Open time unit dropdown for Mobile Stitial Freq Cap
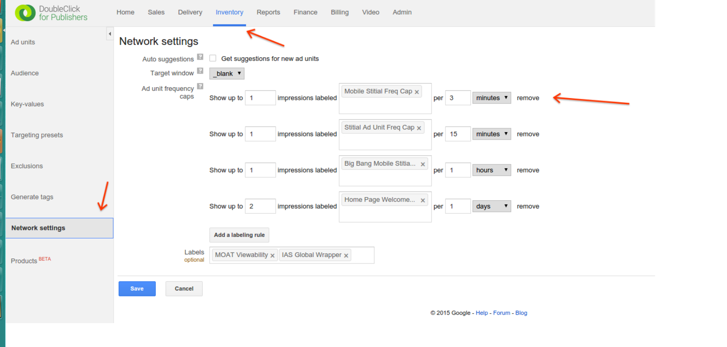 492,98
